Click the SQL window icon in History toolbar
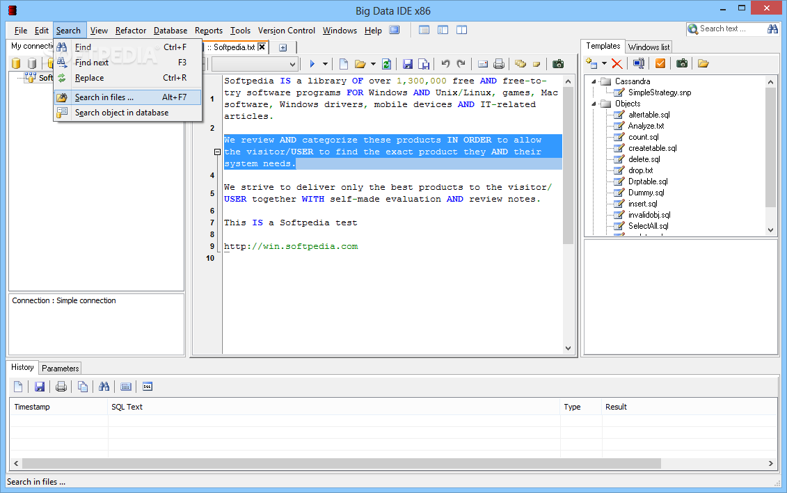This screenshot has width=787, height=493. [x=147, y=386]
